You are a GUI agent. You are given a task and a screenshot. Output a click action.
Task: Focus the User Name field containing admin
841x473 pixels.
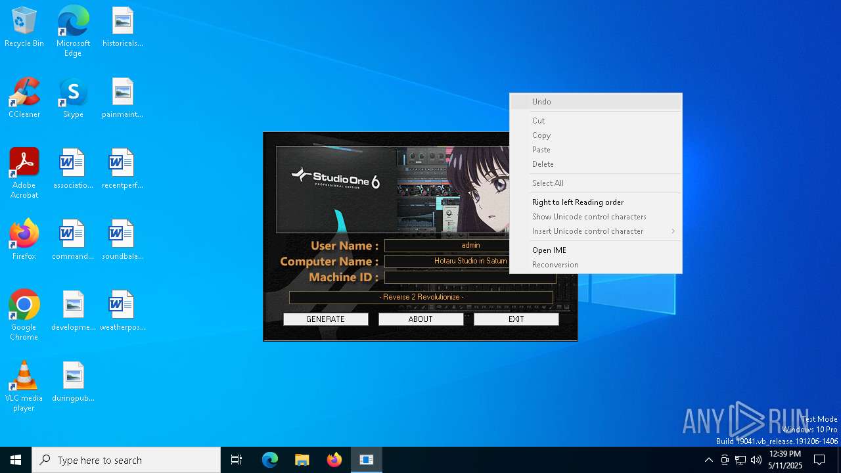click(447, 245)
